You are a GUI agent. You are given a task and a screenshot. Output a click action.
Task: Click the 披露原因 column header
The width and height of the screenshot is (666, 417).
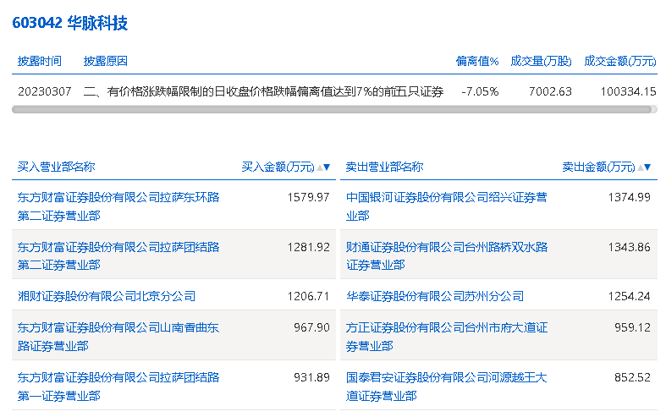[105, 61]
